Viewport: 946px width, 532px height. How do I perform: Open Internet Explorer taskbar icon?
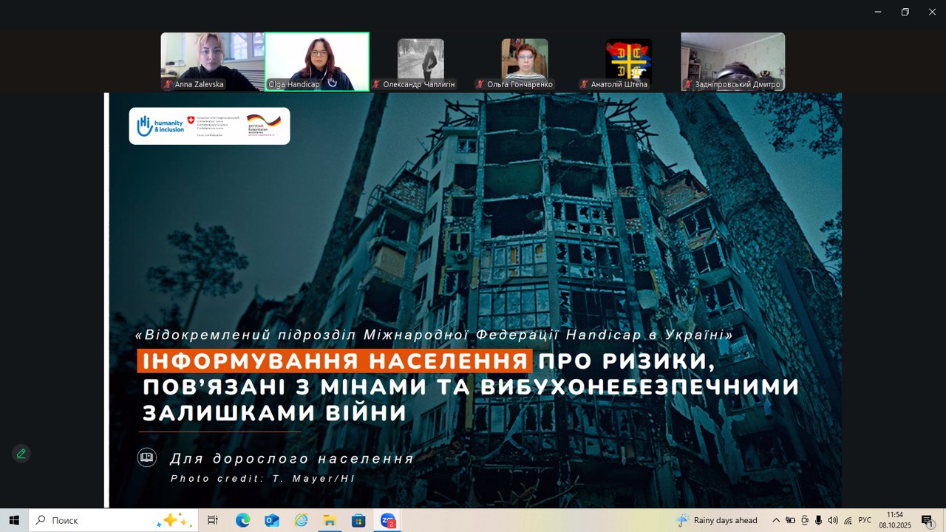301,520
